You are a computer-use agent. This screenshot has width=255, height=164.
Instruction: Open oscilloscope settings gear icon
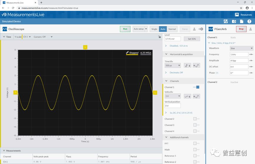pos(201,29)
